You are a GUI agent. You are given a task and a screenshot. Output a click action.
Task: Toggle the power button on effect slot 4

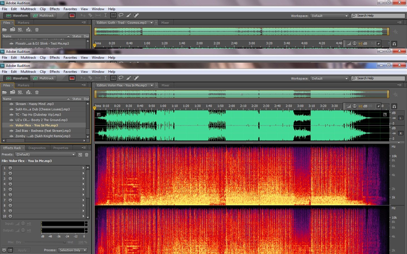tap(10, 184)
